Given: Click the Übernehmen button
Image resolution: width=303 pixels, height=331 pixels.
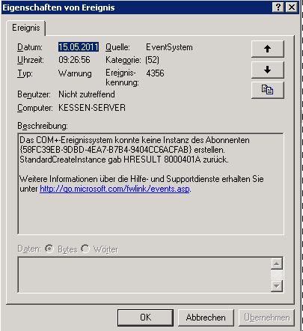Looking at the screenshot, I should [x=266, y=318].
